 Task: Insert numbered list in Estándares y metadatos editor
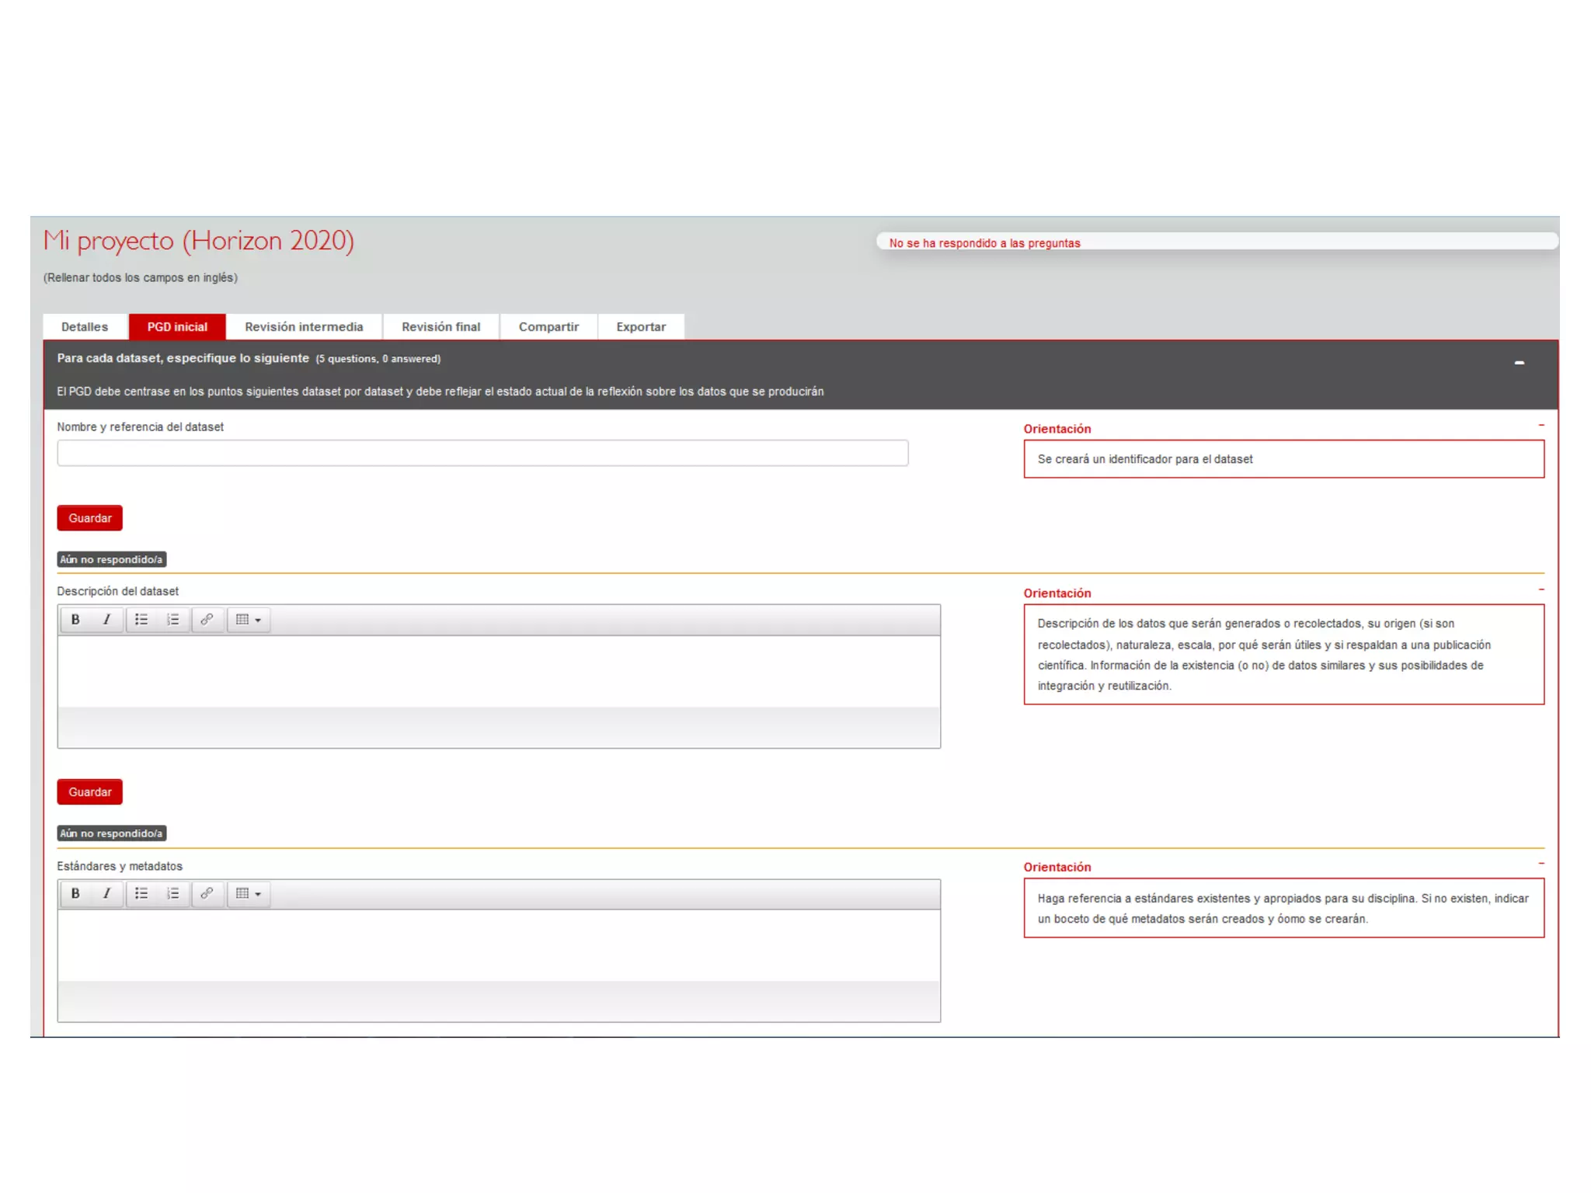click(x=172, y=894)
